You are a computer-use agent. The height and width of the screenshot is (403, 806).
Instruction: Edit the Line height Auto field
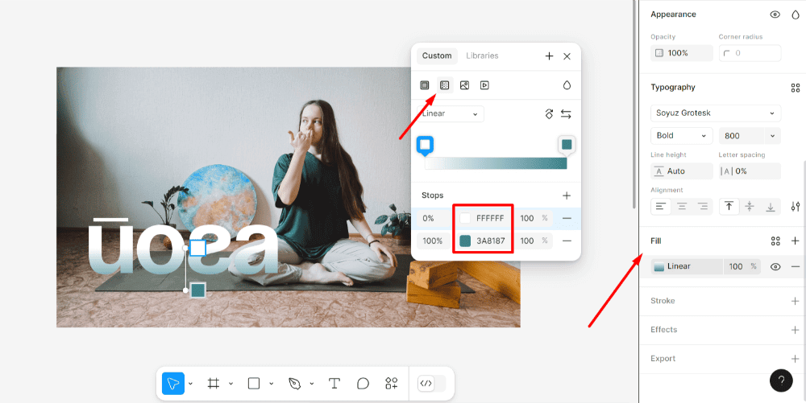(682, 171)
